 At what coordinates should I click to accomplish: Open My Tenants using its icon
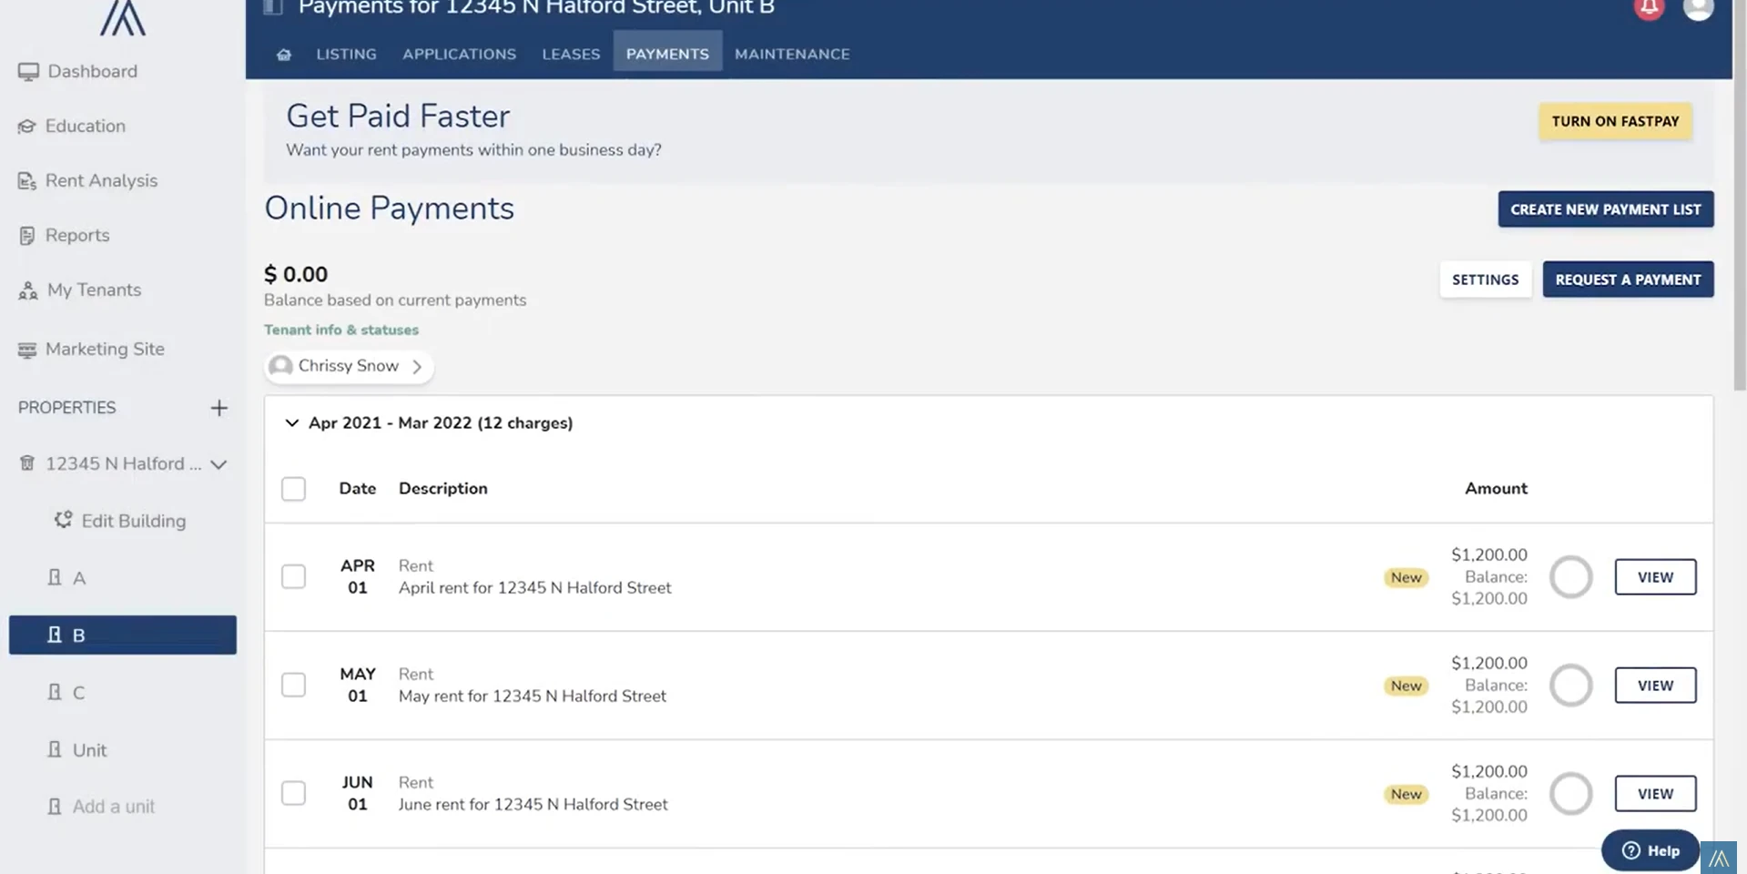26,290
